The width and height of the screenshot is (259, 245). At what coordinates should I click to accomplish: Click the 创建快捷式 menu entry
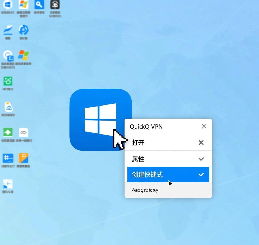[147, 174]
